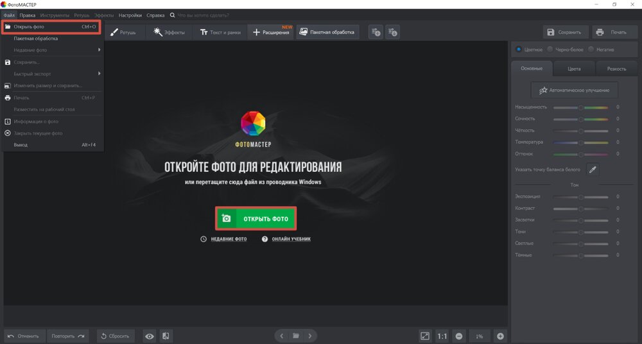The image size is (642, 344).
Task: Open the Ретушь toolbar tab
Action: coord(123,32)
